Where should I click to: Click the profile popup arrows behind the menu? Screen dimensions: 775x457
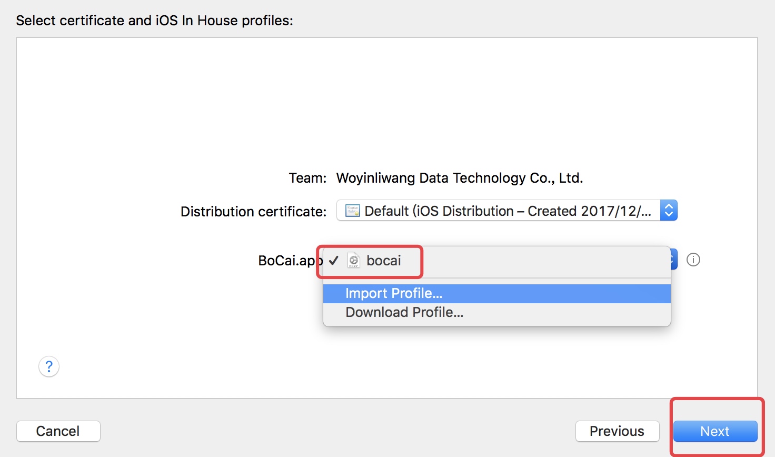coord(673,260)
